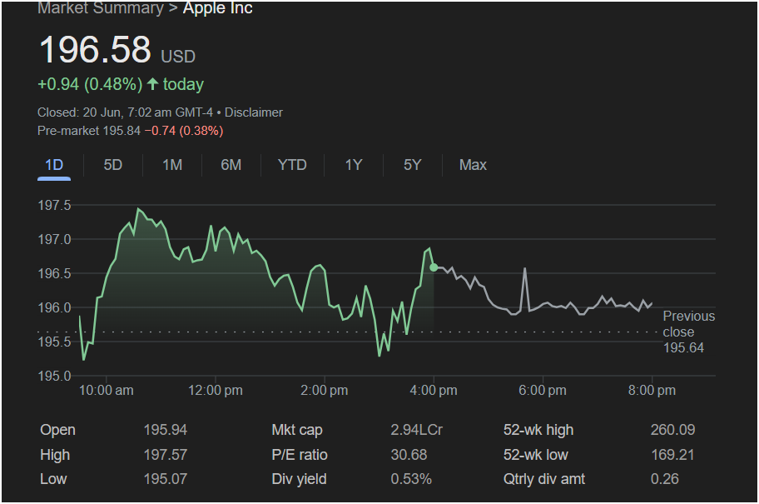Show the 6M price history tab
Image resolution: width=759 pixels, height=504 pixels.
coord(231,165)
